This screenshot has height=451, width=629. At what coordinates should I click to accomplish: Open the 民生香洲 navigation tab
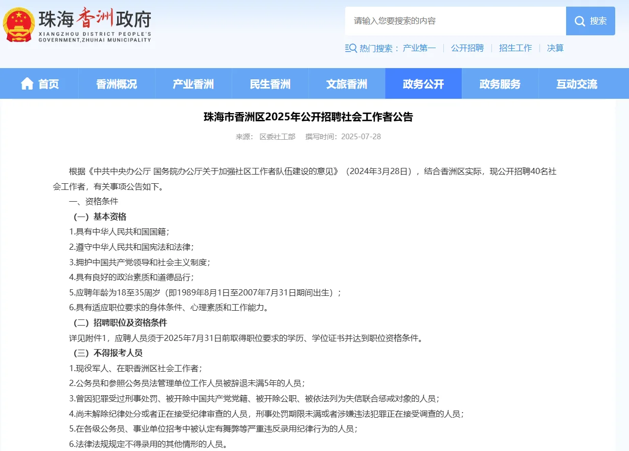(x=270, y=83)
